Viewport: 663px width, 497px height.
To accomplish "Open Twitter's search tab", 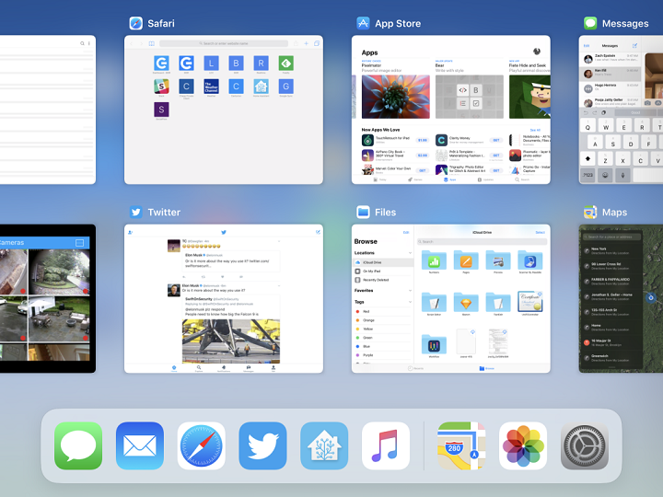I will tap(199, 368).
